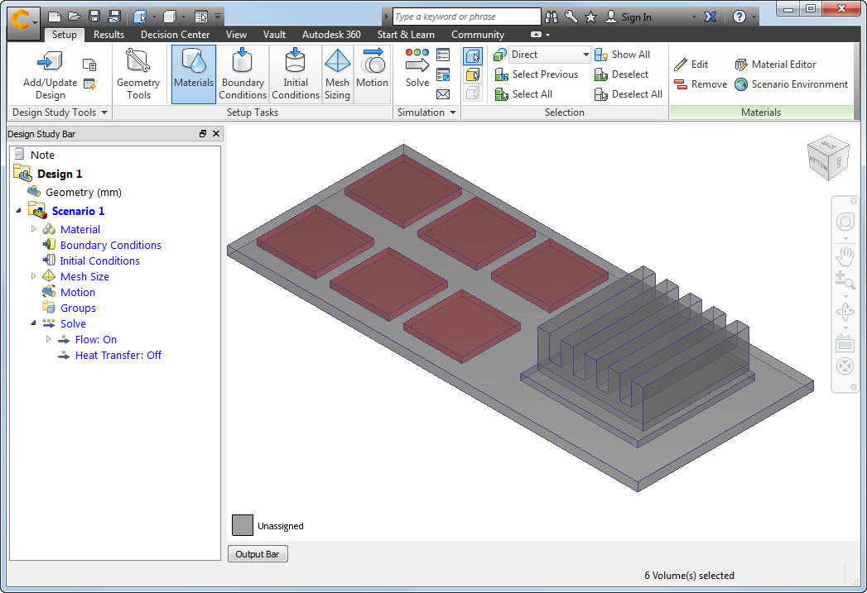Expand the Design Study Tools panel
The width and height of the screenshot is (867, 593).
[59, 112]
